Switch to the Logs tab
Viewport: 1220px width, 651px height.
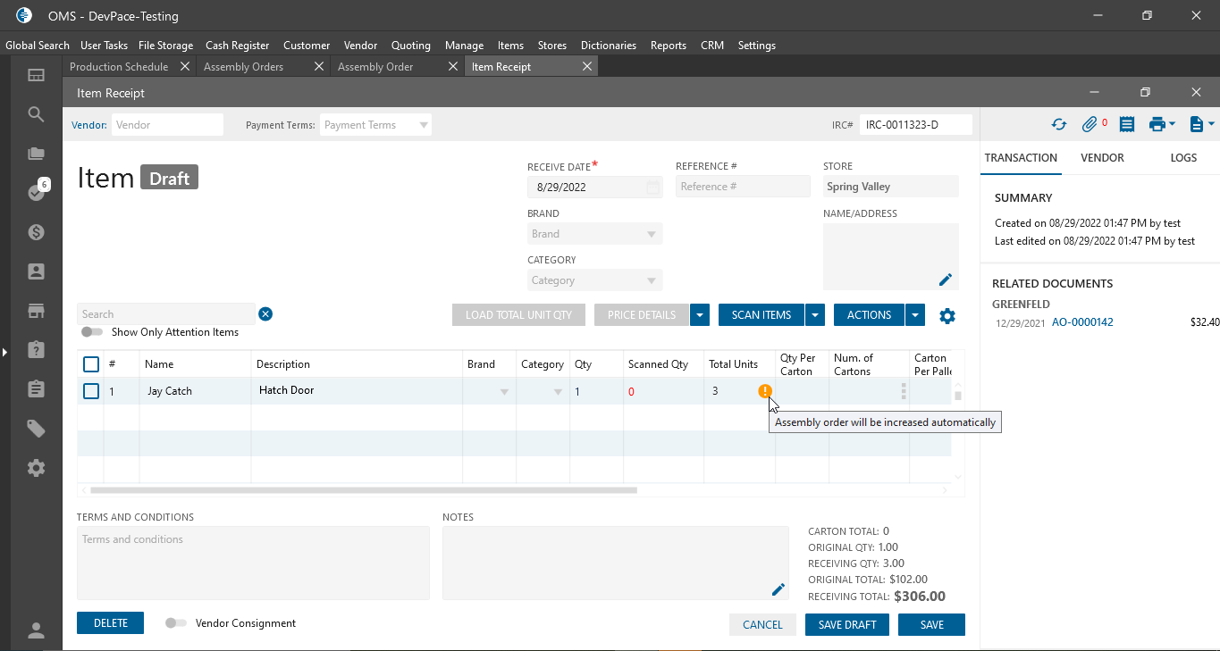point(1183,157)
